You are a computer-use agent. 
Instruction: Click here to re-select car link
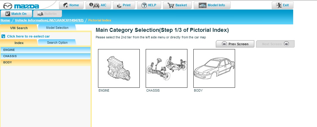tap(28, 36)
